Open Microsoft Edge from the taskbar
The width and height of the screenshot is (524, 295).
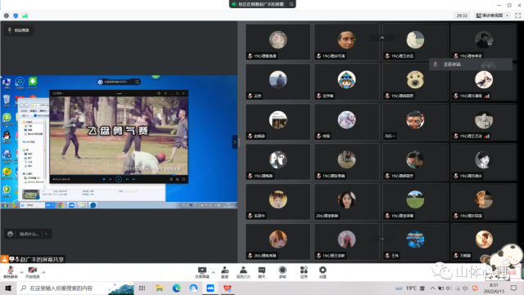pos(177,288)
